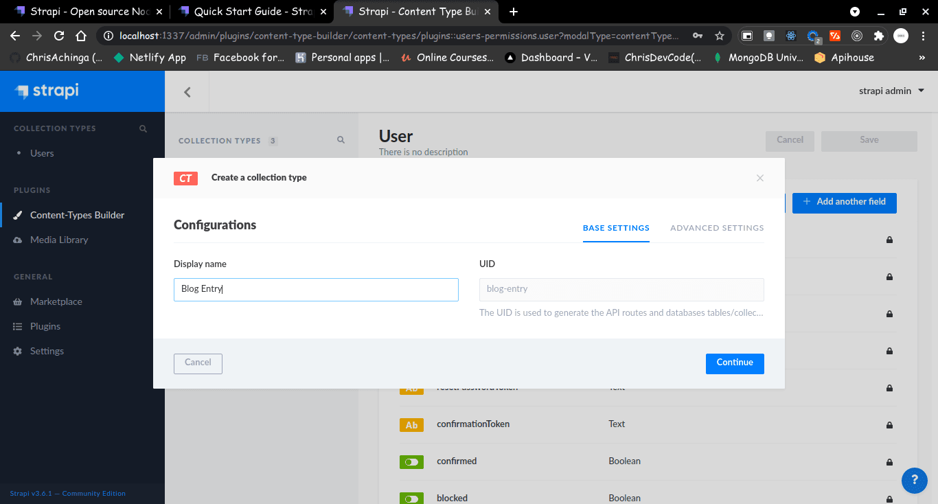This screenshot has width=938, height=504.
Task: Click Cancel in the modal footer
Action: (198, 363)
